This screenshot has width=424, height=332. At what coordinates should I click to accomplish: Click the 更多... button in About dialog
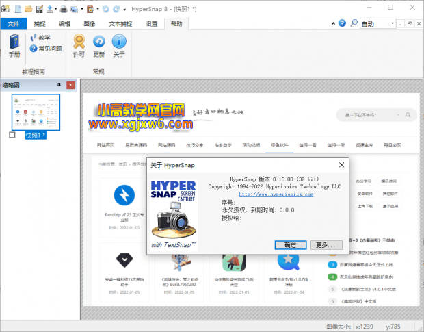326,245
